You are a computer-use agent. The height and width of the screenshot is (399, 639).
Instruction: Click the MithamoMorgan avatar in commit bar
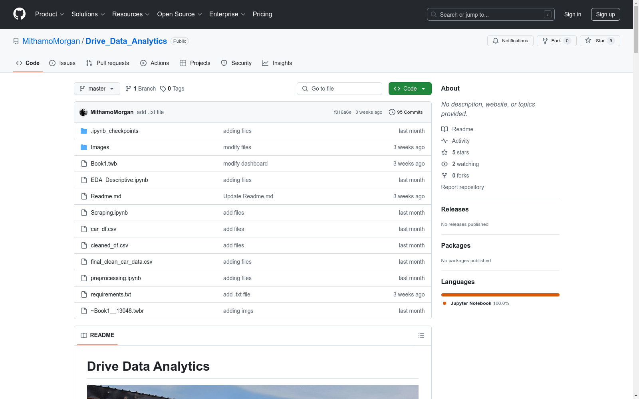click(83, 112)
